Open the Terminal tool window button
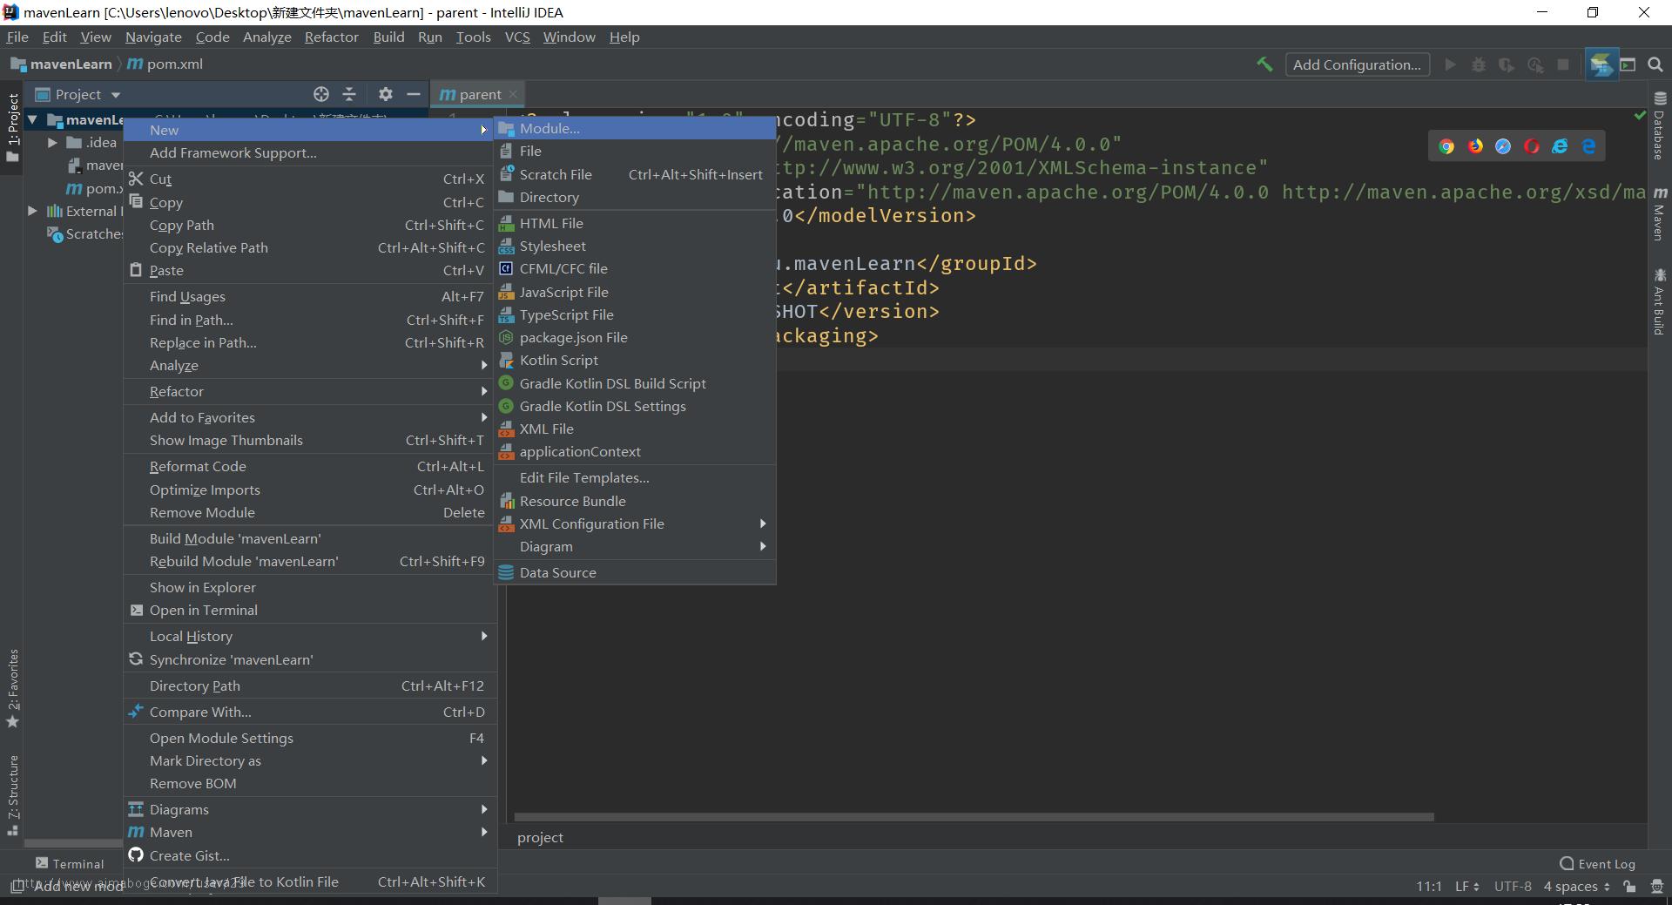This screenshot has height=905, width=1672. [x=70, y=863]
